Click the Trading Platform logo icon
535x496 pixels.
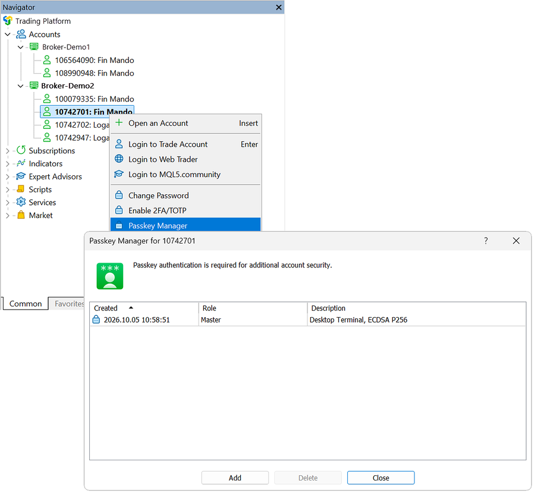[x=8, y=21]
